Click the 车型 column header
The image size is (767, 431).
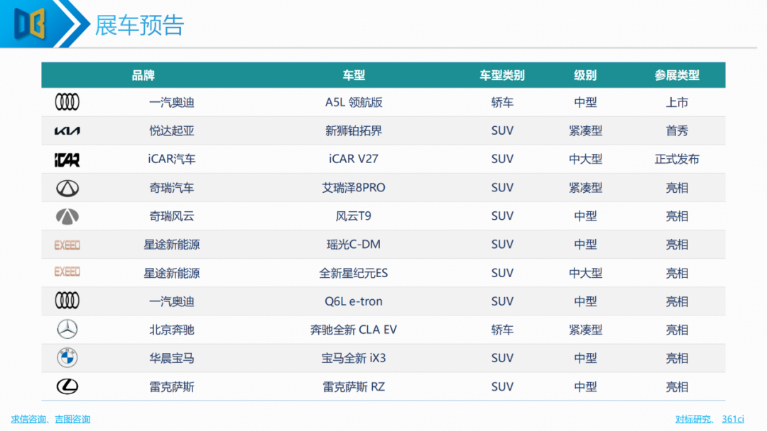coord(354,75)
